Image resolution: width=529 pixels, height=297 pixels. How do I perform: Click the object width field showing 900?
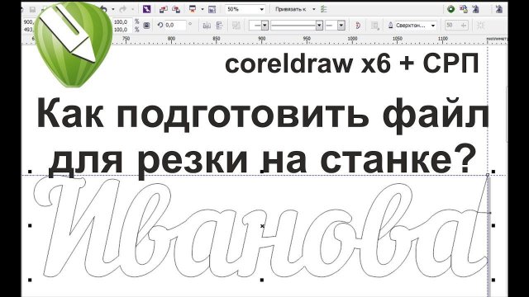[28, 22]
